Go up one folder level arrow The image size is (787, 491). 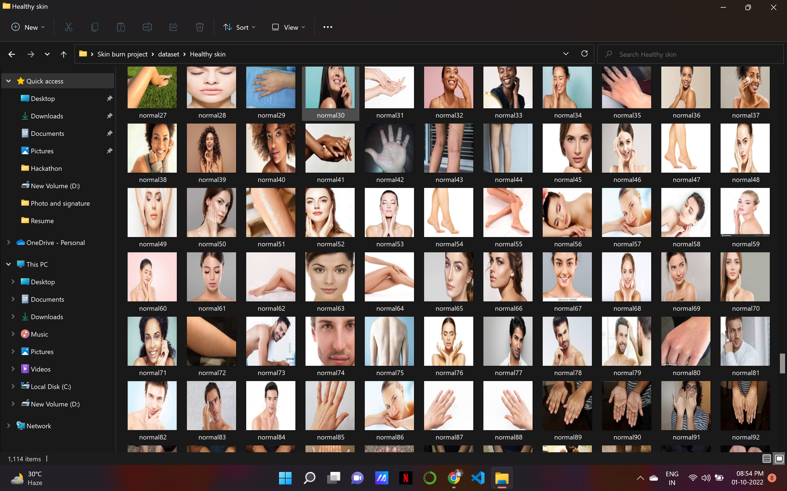pos(63,54)
